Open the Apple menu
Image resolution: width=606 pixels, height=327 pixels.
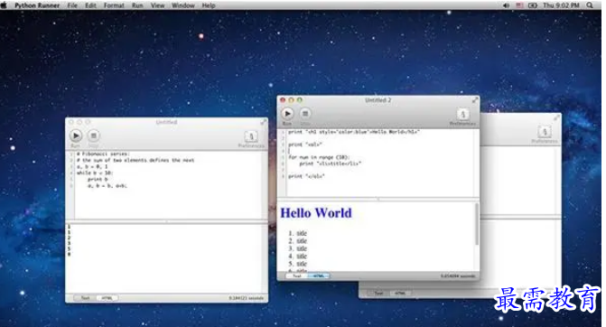click(x=5, y=5)
